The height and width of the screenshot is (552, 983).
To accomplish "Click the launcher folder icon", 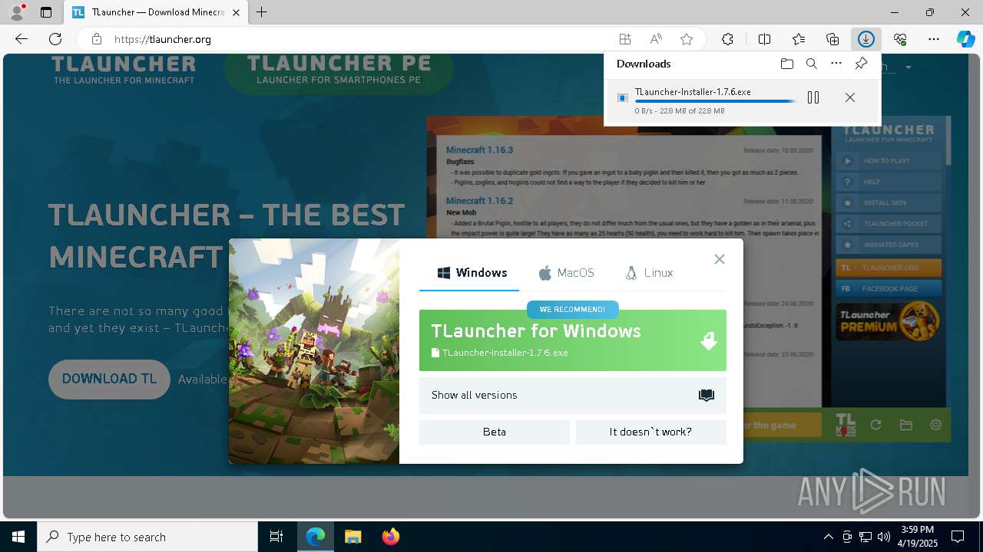I will (905, 425).
